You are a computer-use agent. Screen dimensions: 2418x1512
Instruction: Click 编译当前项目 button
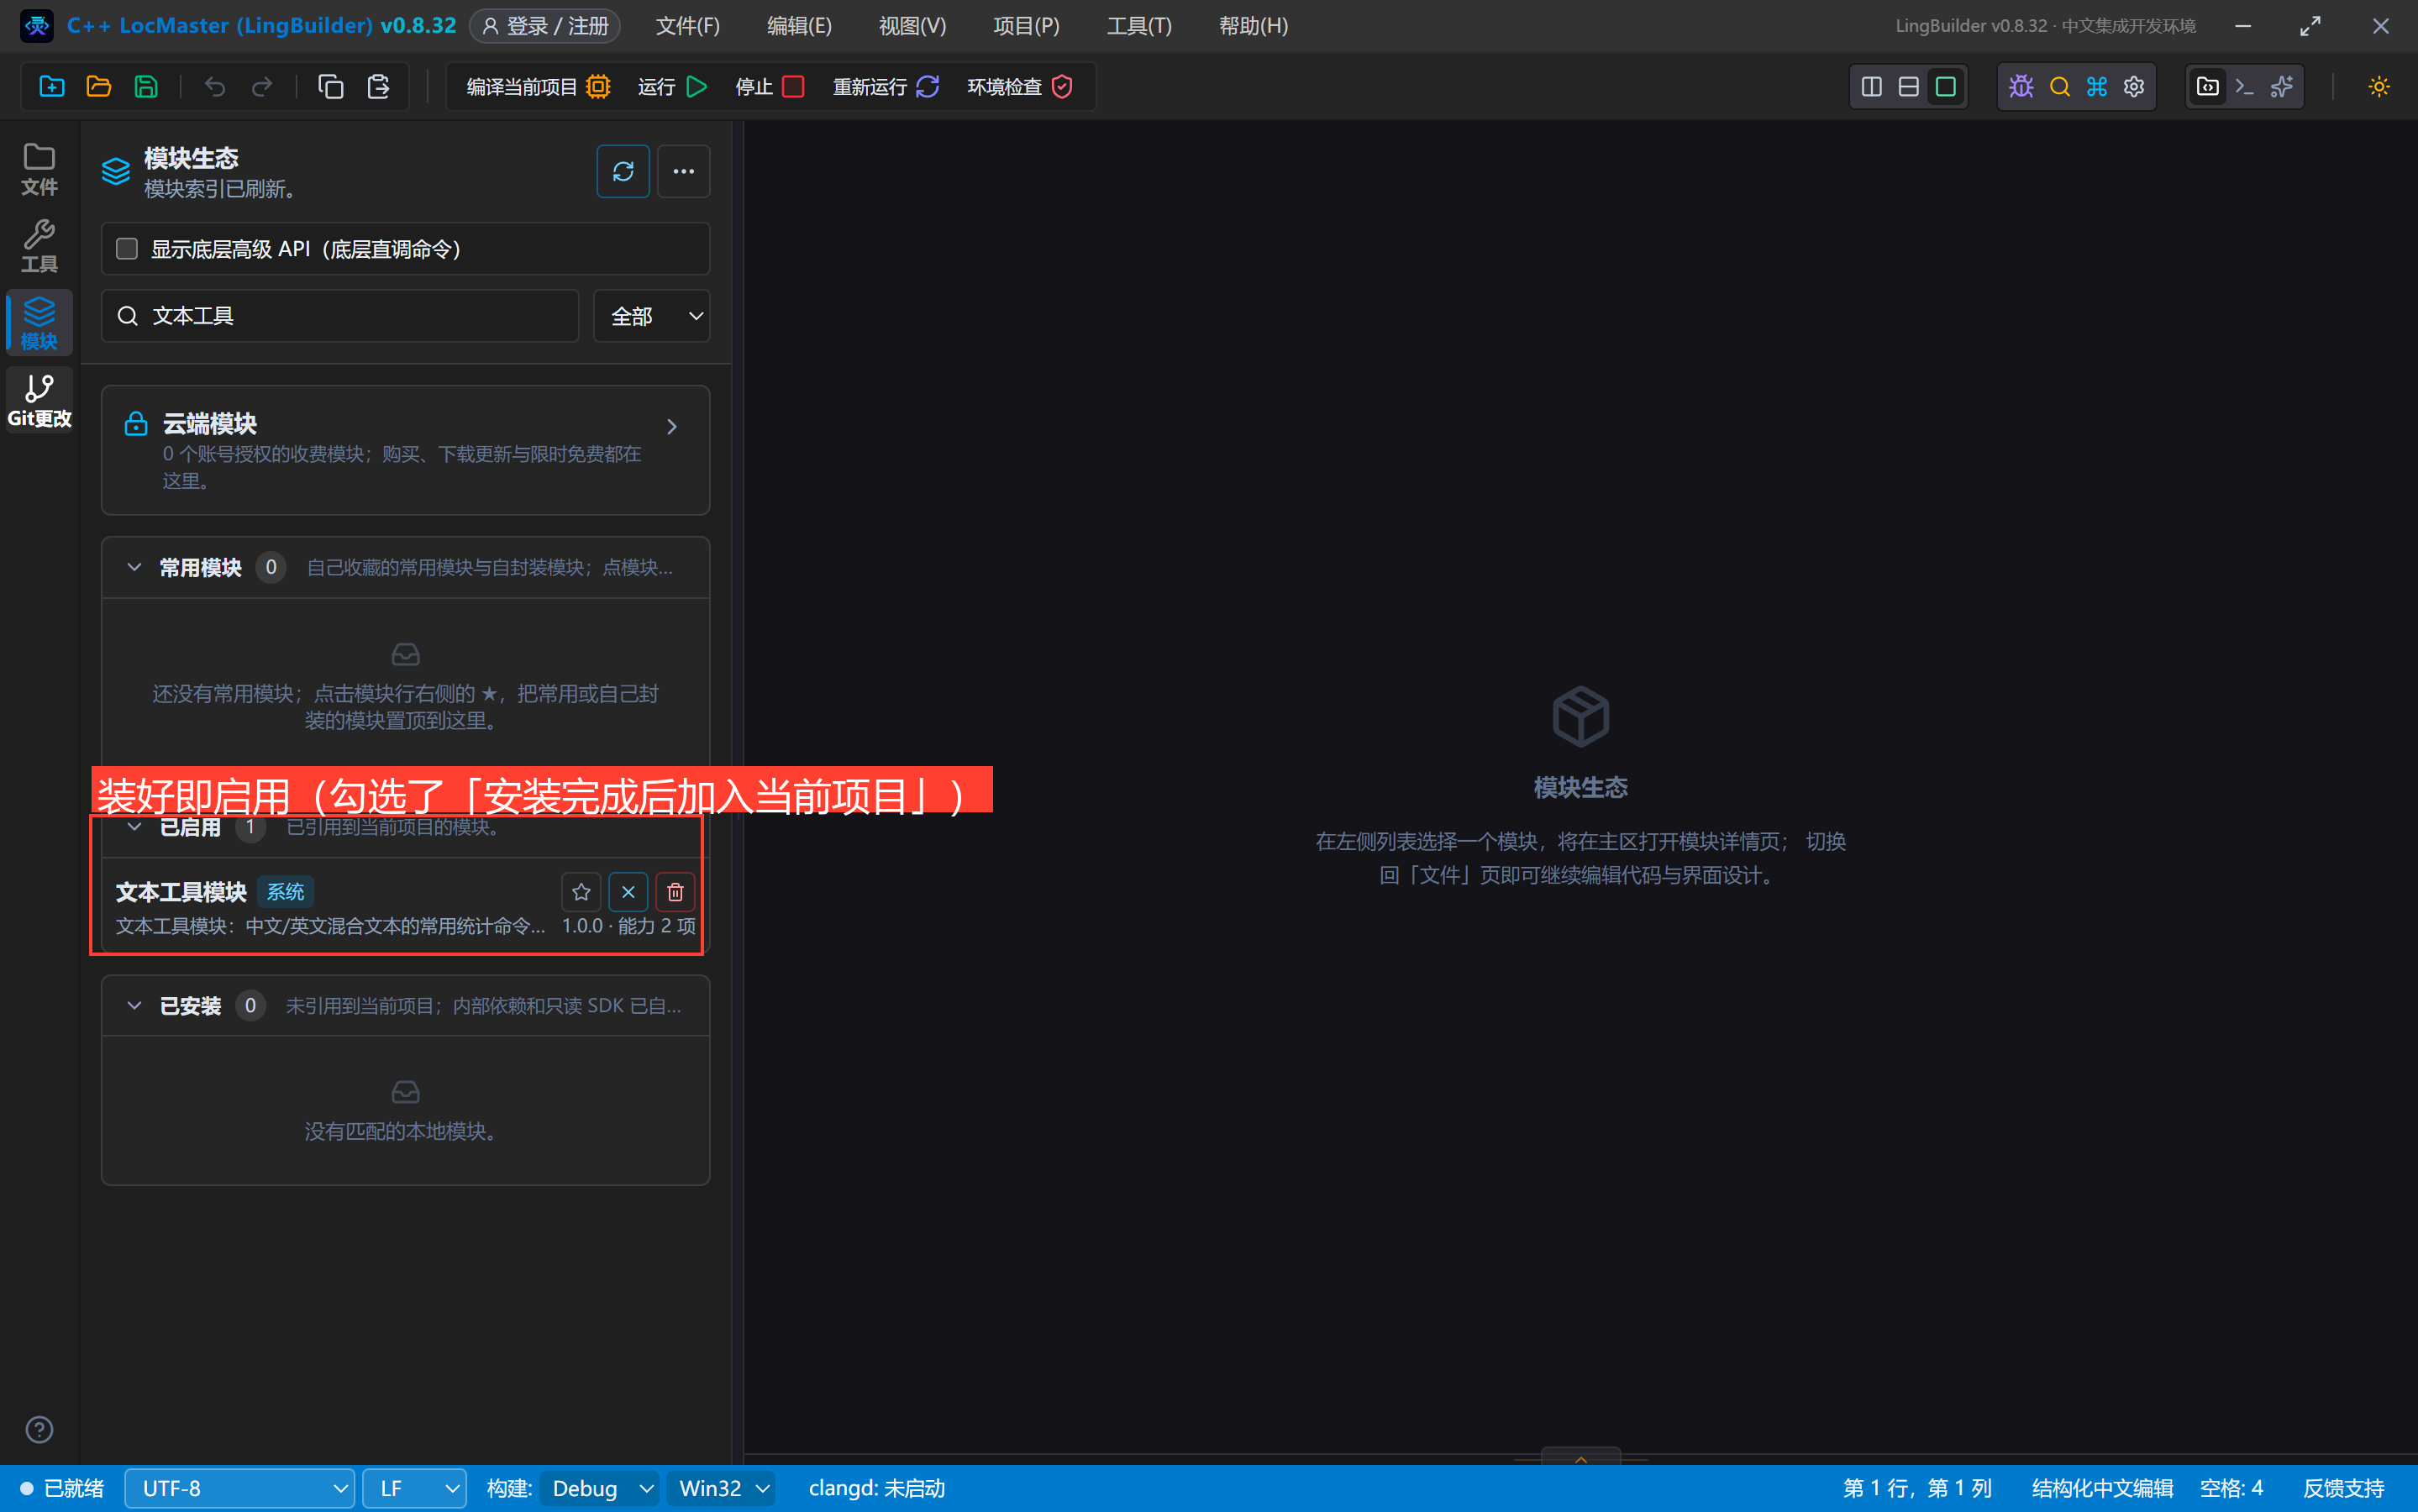[538, 87]
